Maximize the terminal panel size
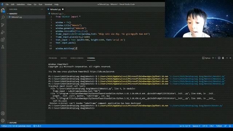Image resolution: width=233 pixels, height=131 pixels. (x=227, y=58)
